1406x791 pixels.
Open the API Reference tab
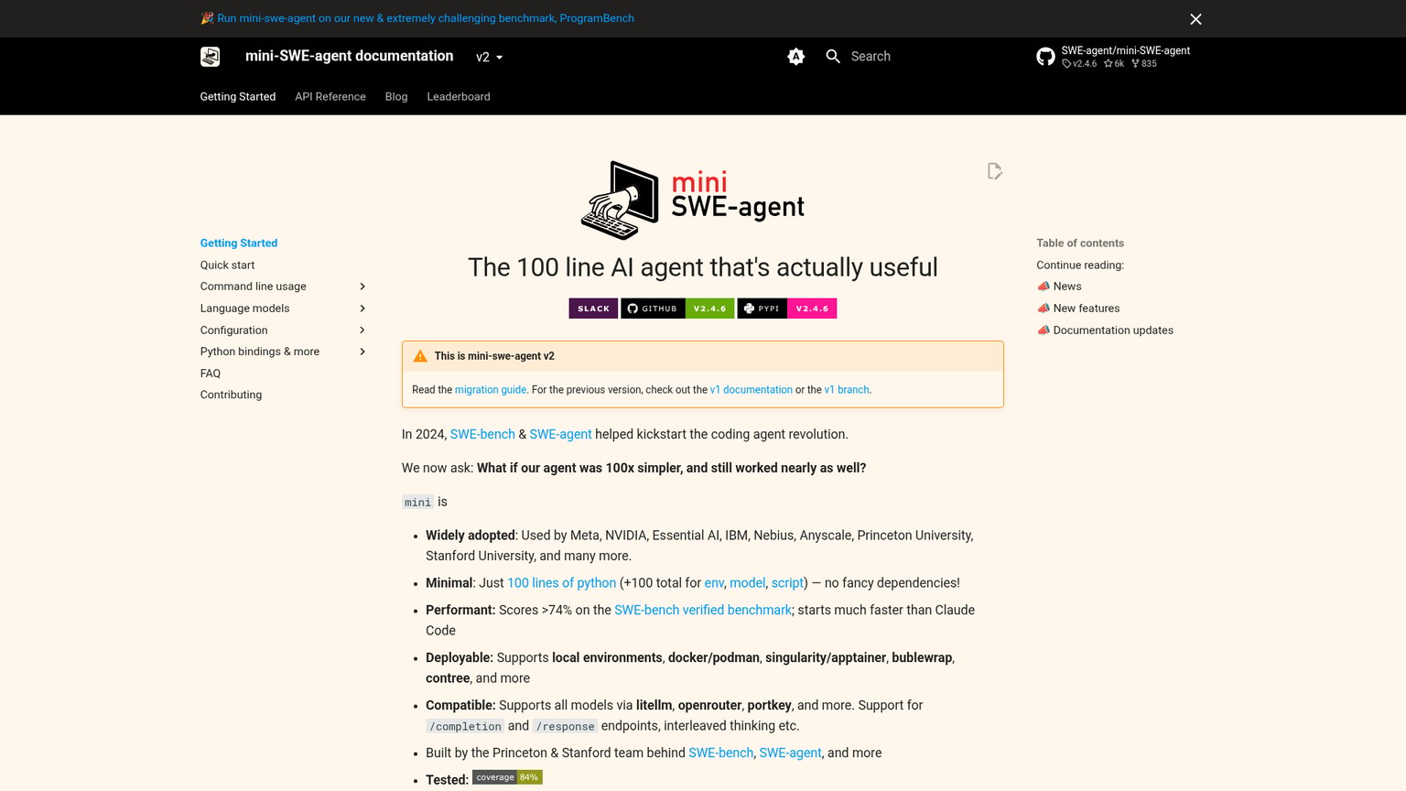[x=330, y=96]
